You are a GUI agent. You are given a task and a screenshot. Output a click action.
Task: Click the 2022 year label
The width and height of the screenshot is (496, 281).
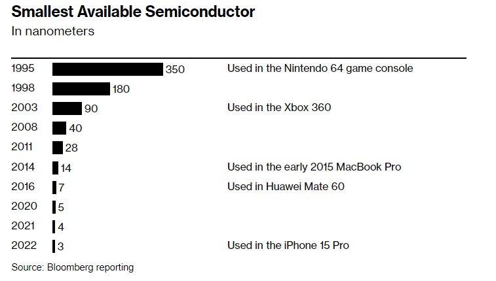24,246
